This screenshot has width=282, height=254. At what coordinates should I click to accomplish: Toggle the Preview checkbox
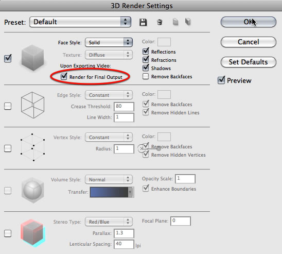(x=221, y=80)
